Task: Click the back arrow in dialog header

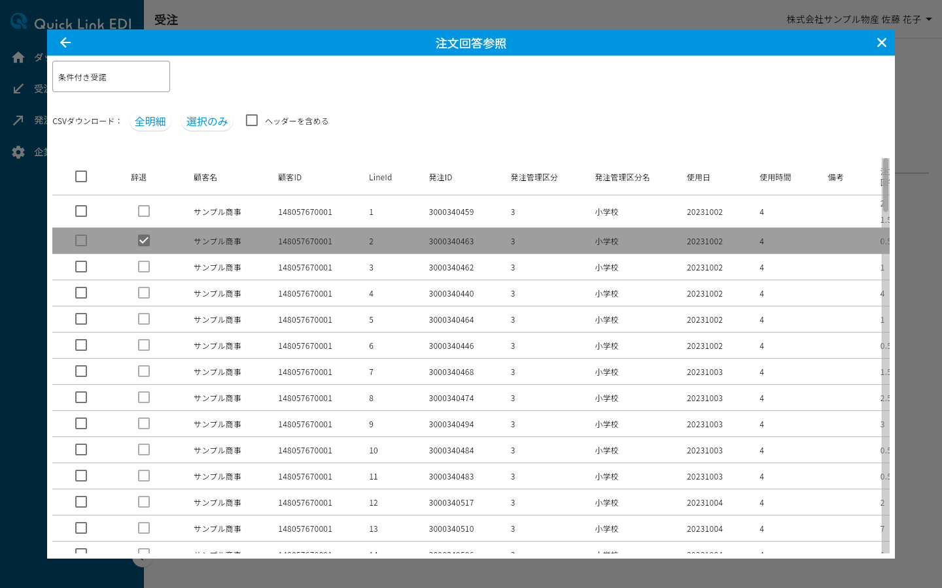Action: pyautogui.click(x=65, y=42)
